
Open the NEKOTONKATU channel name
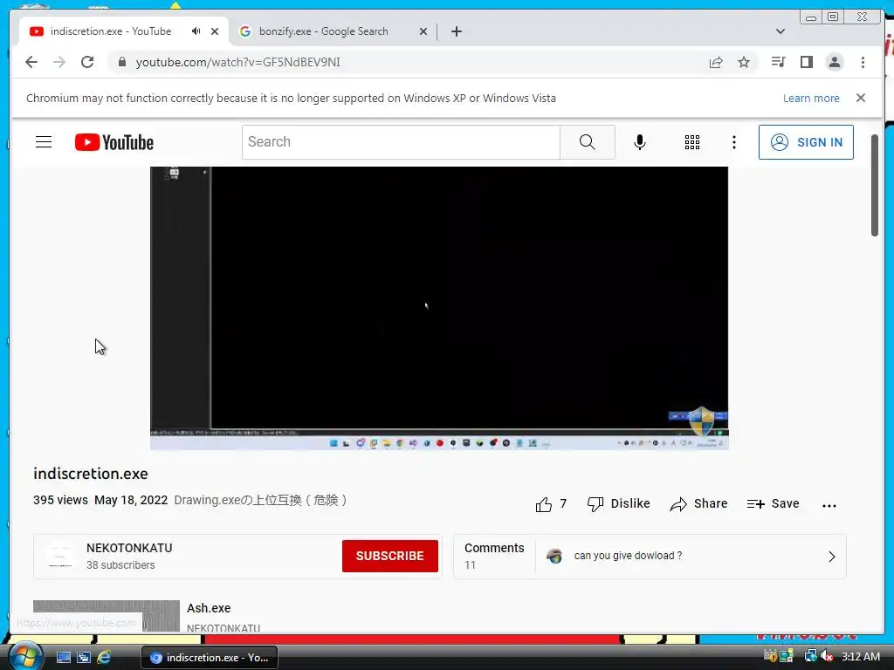[x=129, y=548]
